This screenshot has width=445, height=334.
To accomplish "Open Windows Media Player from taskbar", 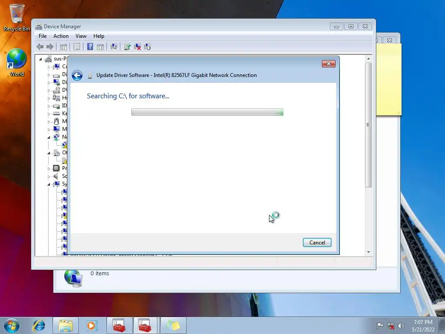I will (x=92, y=325).
